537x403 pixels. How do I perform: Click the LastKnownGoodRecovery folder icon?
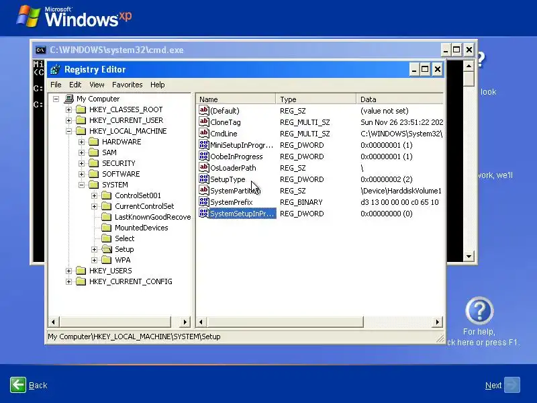tap(107, 217)
